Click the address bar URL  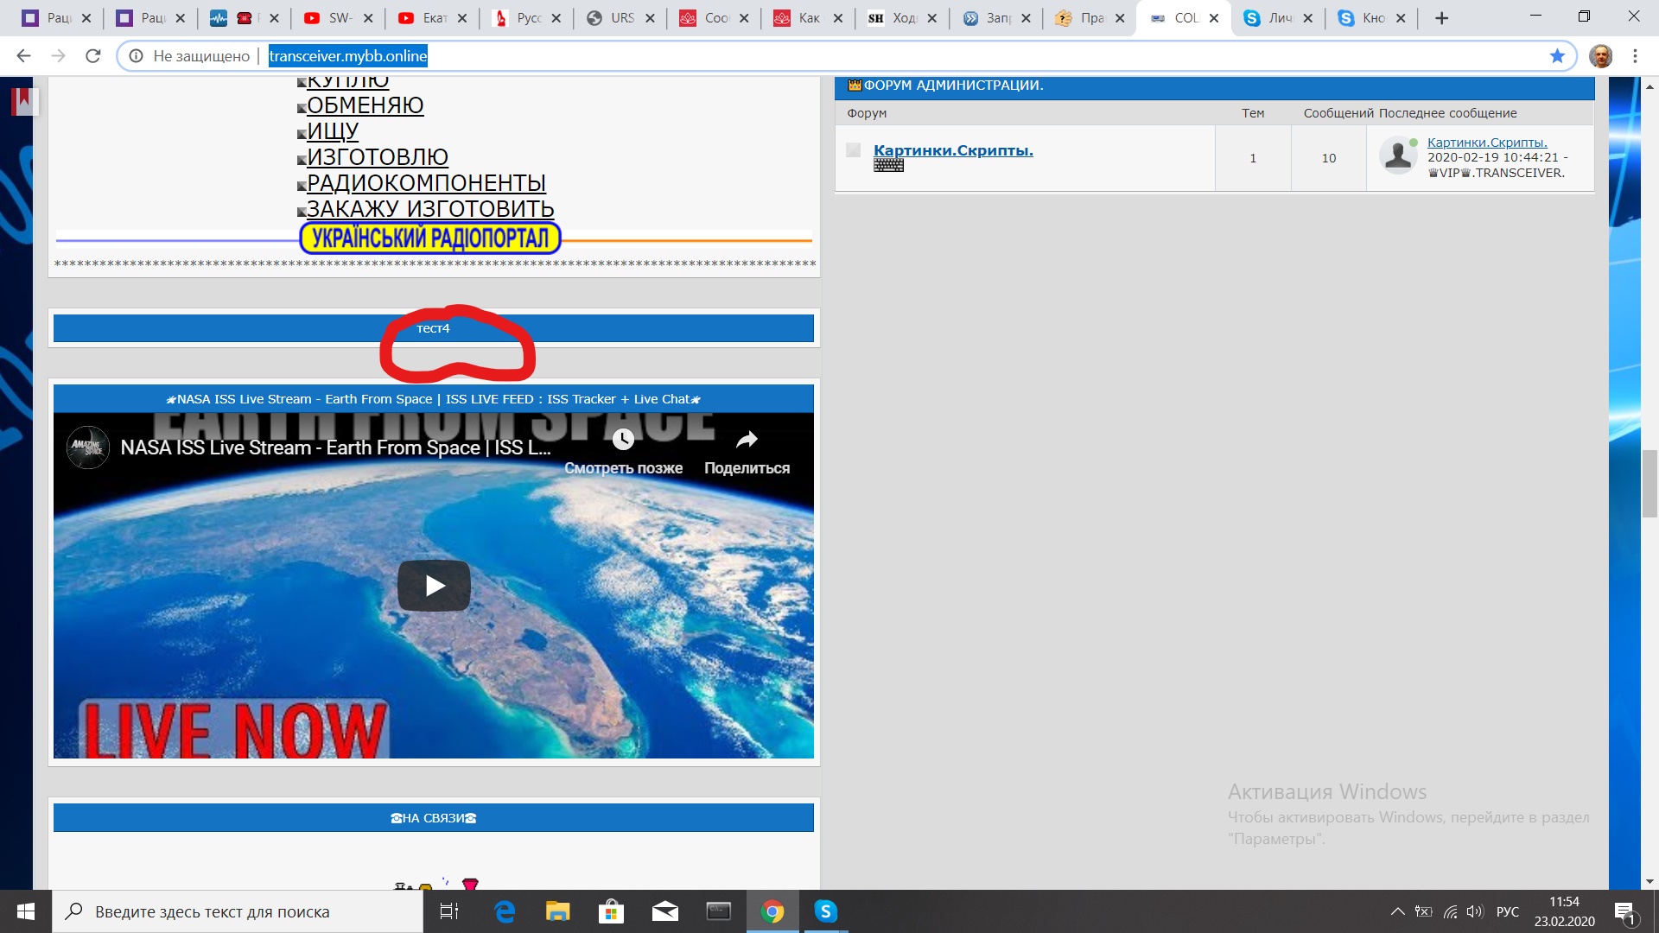(348, 56)
